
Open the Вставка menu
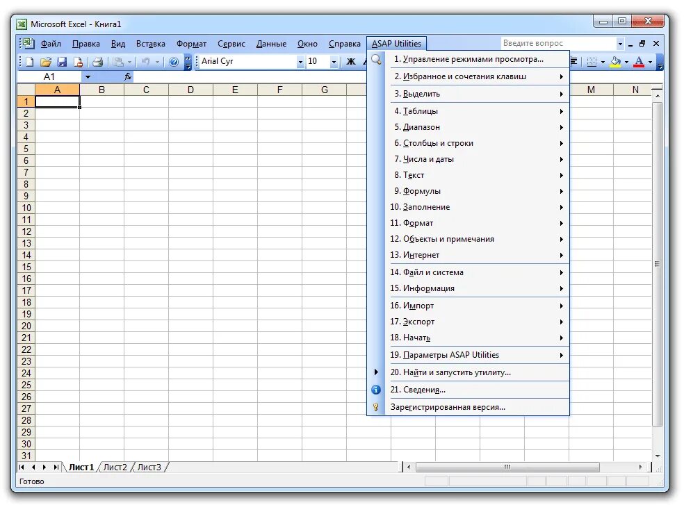(151, 44)
